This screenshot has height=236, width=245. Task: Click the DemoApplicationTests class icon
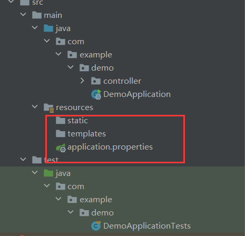pos(96,226)
